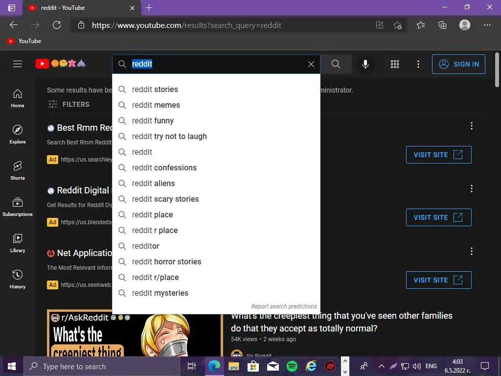The width and height of the screenshot is (501, 376).
Task: Open options for Reddit Digital ad
Action: pyautogui.click(x=472, y=188)
